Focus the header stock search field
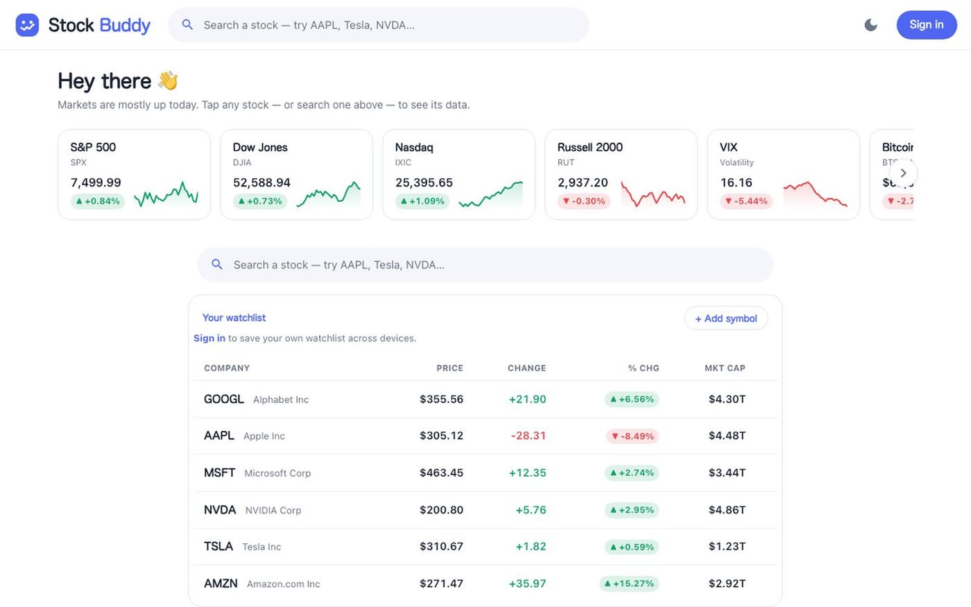Viewport: 971px width, 607px height. click(379, 25)
